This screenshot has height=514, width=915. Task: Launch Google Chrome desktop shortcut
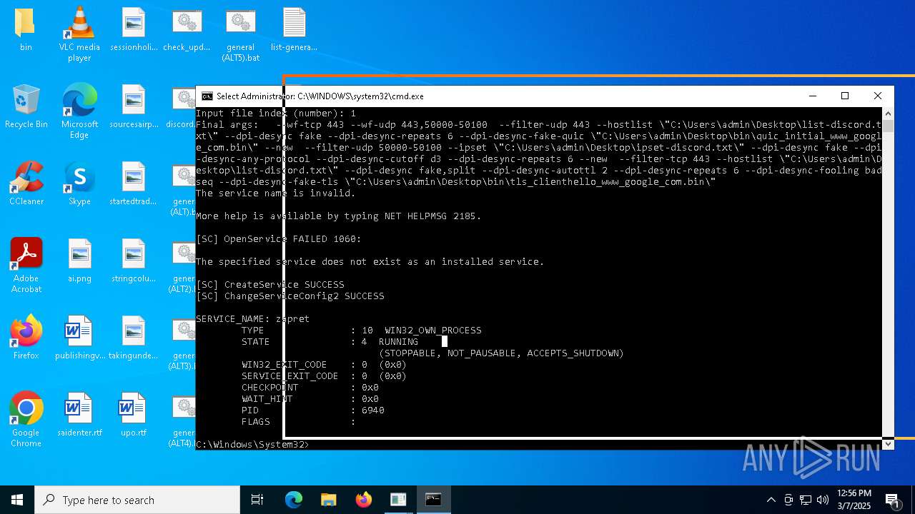click(x=26, y=419)
